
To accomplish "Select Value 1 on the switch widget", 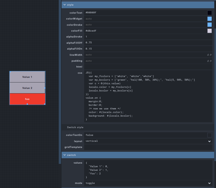I will coord(27,77).
